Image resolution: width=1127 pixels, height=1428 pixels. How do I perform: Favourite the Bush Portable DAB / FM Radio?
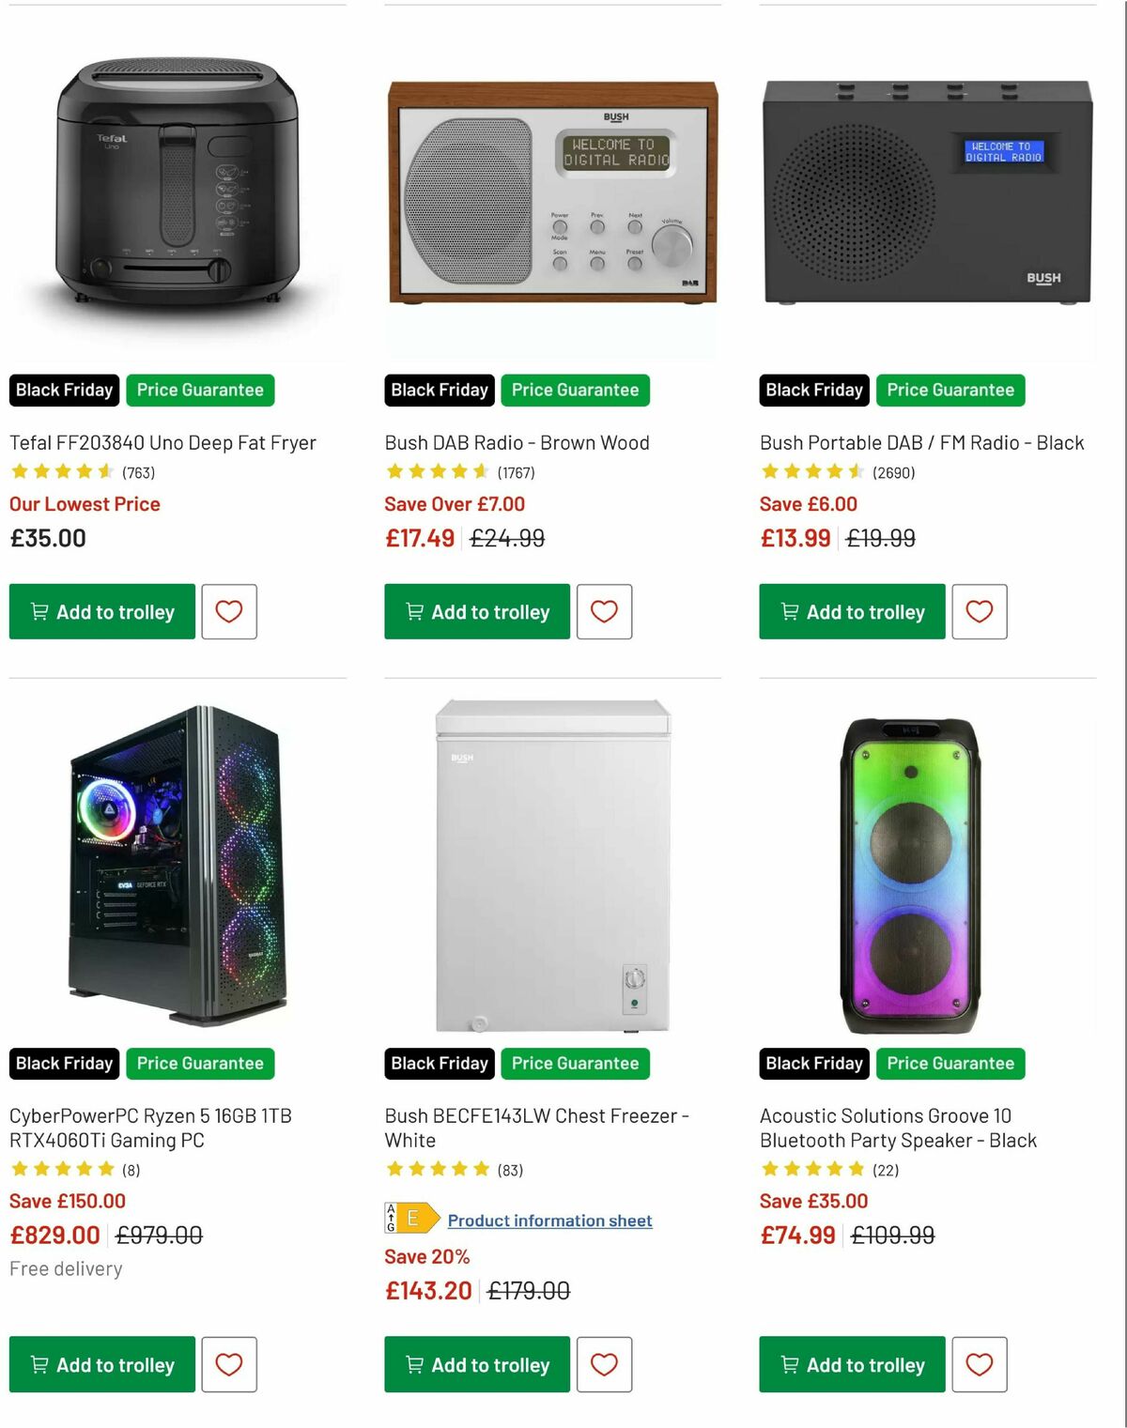980,612
